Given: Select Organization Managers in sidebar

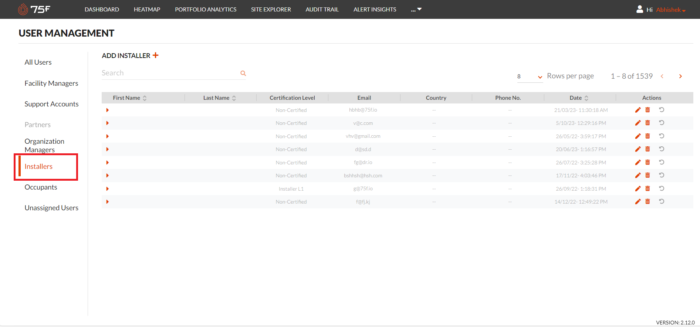Looking at the screenshot, I should pyautogui.click(x=44, y=146).
